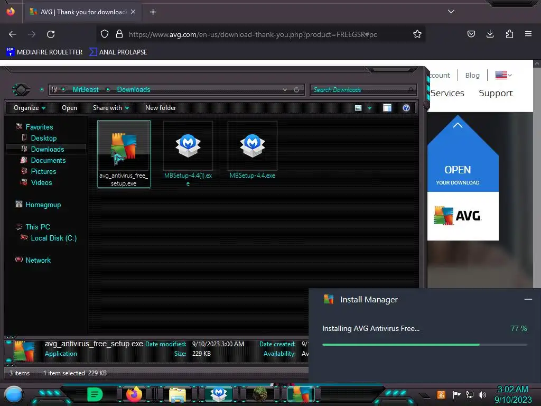
Task: Open Explorer help question mark icon
Action: pos(406,108)
